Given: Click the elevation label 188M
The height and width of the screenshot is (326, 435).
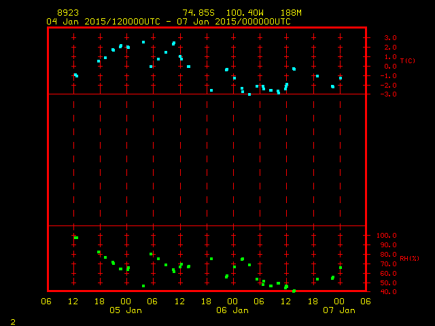Looking at the screenshot, I should 291,13.
